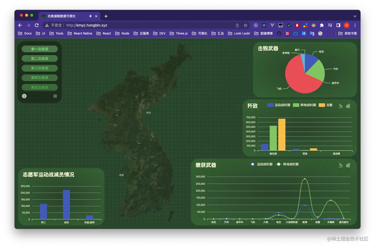Click the GitHub icon in browser toolbar
Screen dimensions: 375x248
(279, 33)
